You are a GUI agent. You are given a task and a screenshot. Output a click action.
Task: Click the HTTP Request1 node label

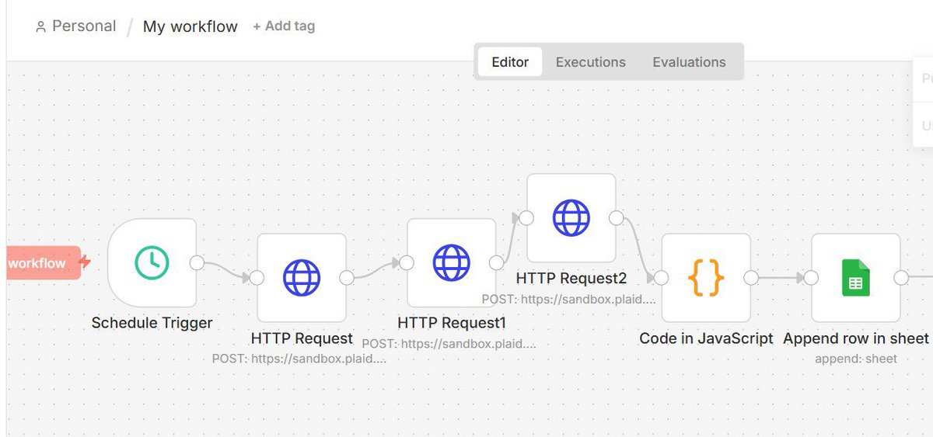(452, 323)
